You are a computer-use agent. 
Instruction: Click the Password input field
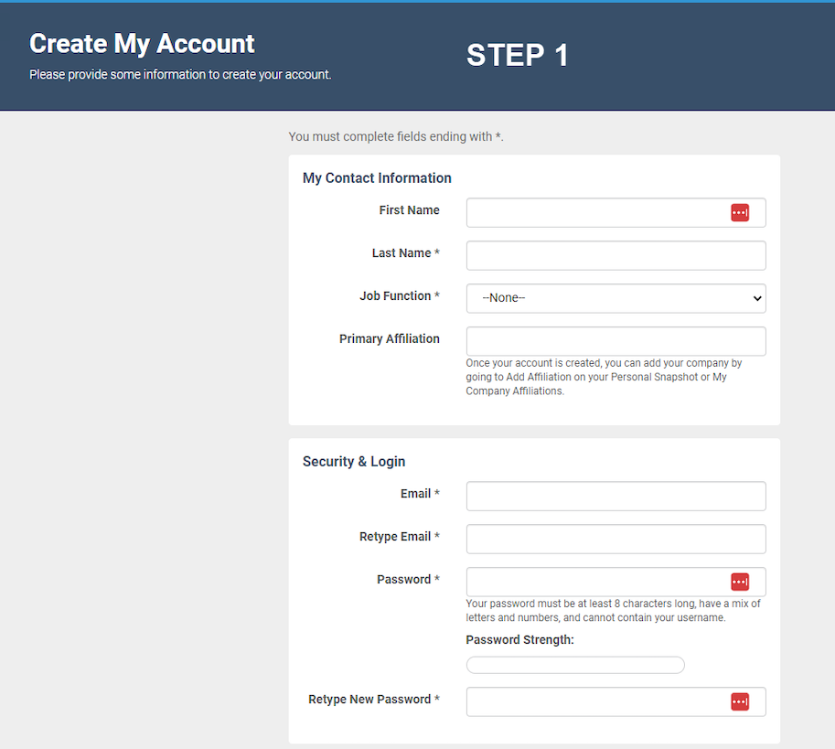click(x=594, y=582)
